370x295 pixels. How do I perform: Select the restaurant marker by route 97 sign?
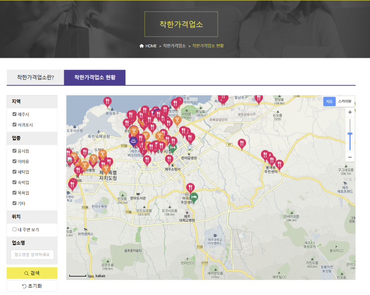(242, 144)
